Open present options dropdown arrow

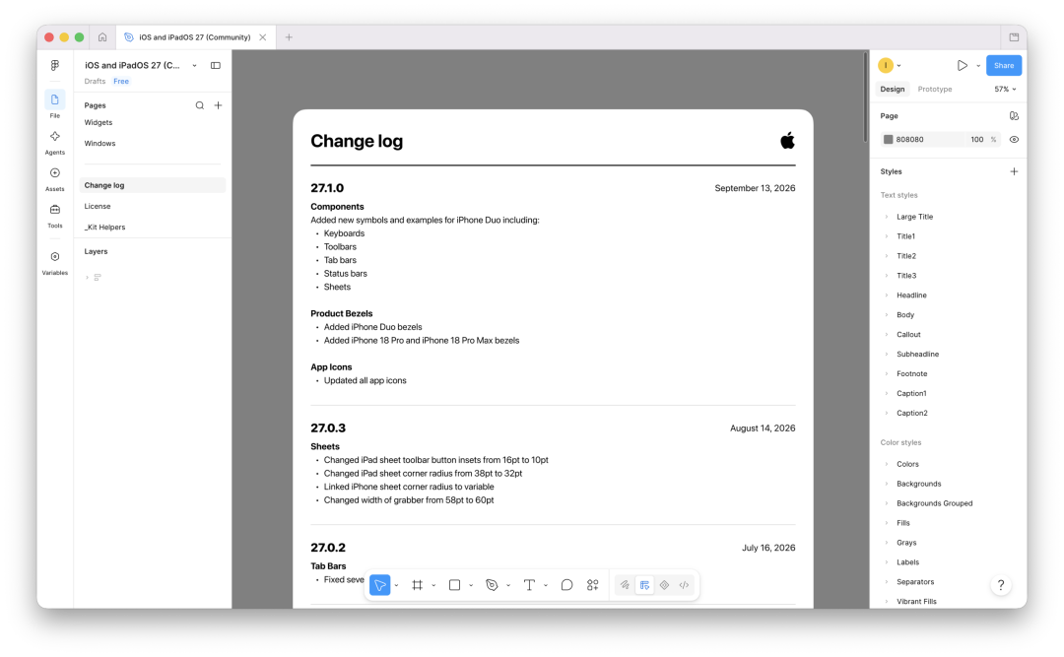coord(978,66)
